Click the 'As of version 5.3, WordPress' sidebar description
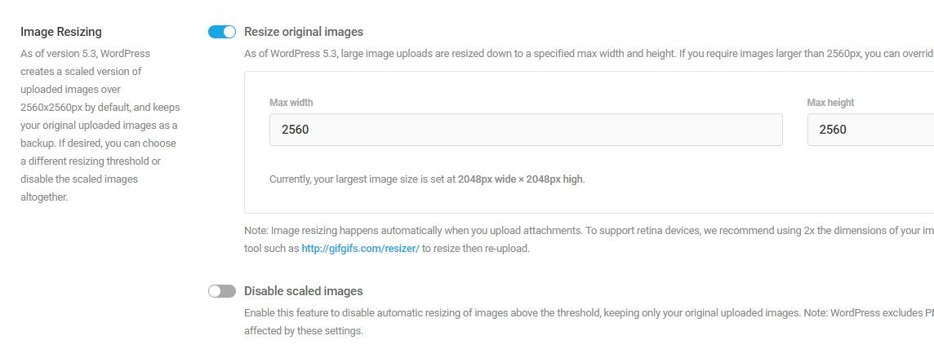The width and height of the screenshot is (934, 358). pos(100,125)
